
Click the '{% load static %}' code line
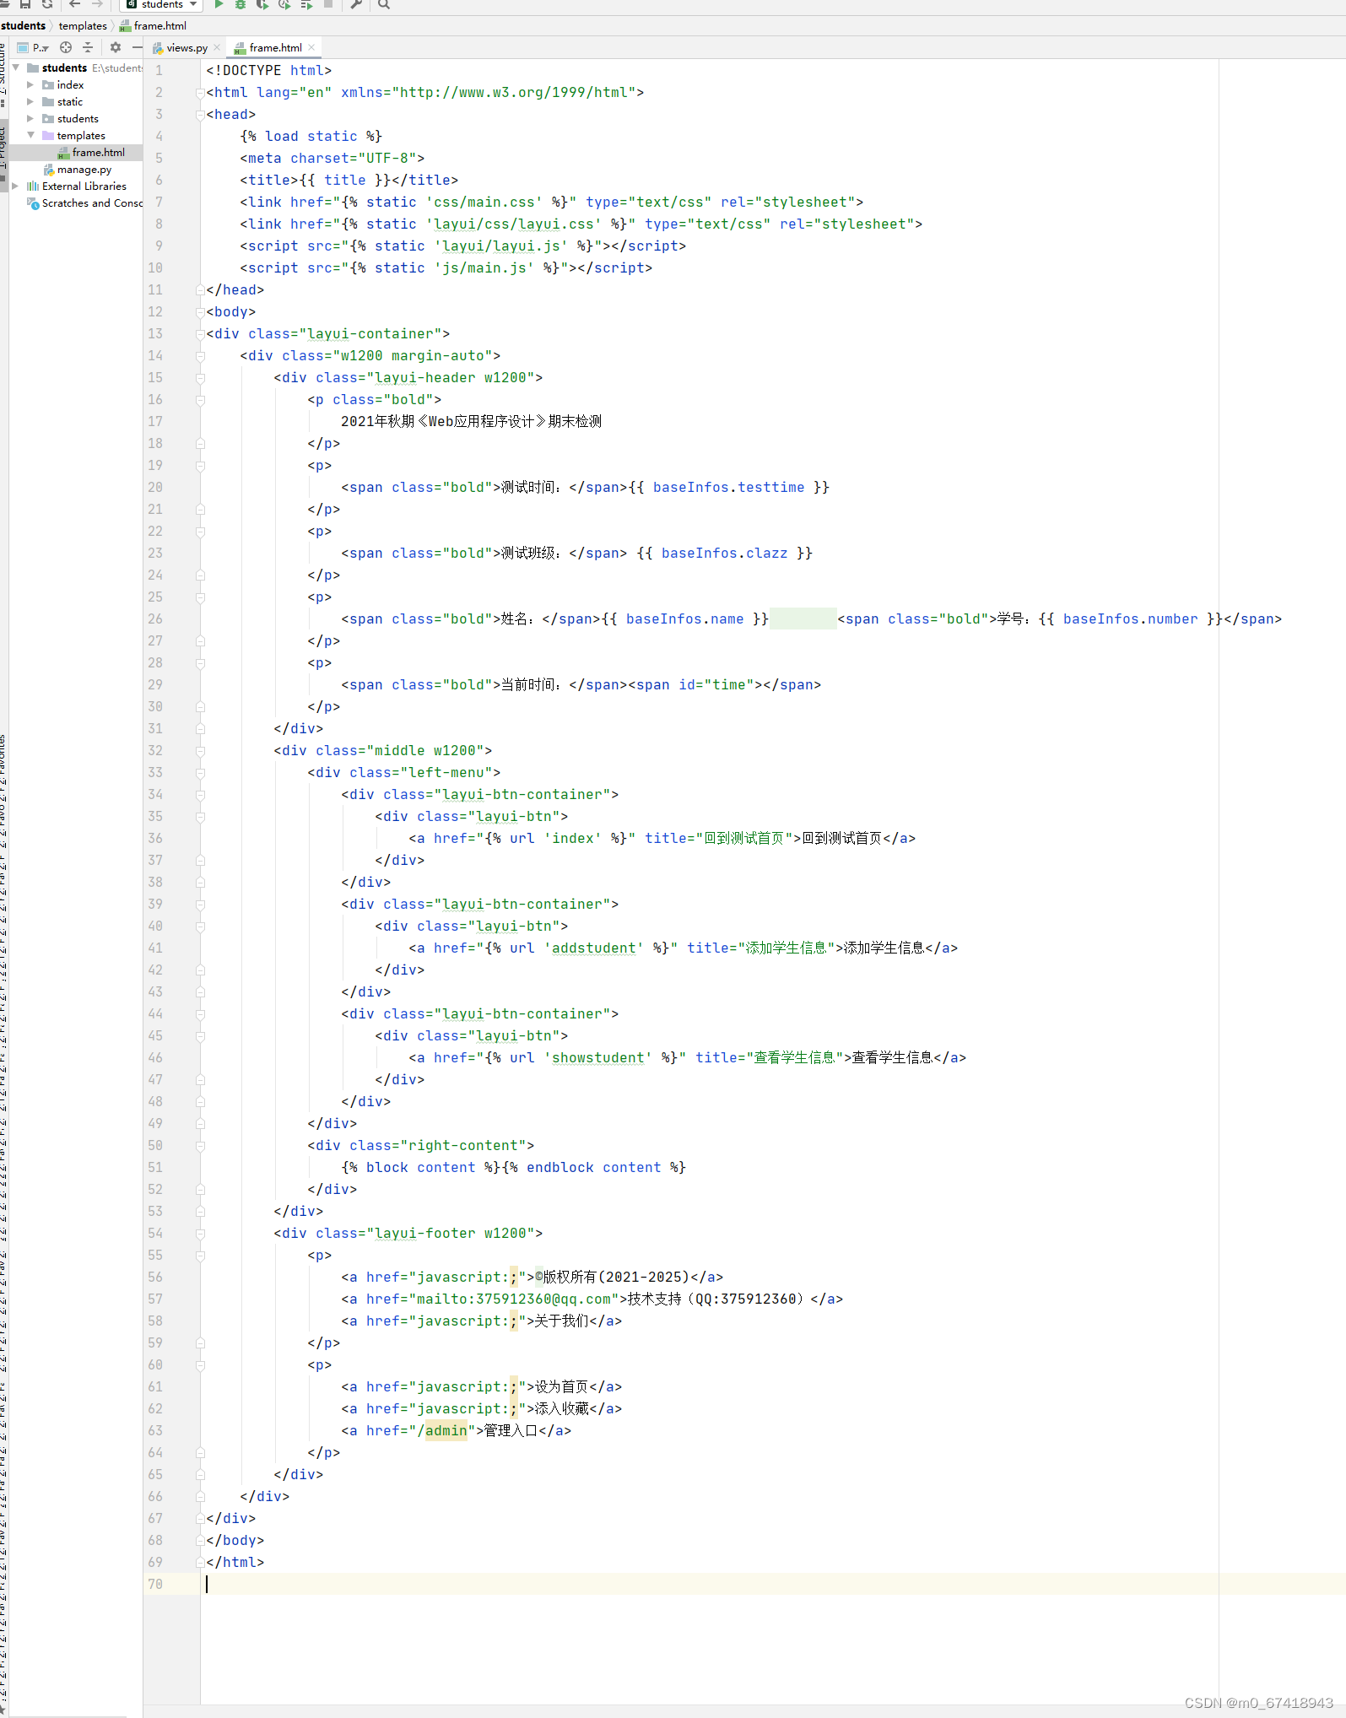click(311, 137)
